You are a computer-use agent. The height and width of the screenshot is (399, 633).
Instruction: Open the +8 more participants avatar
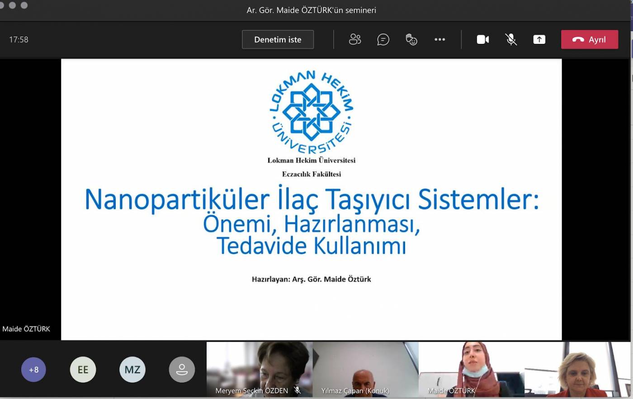(33, 370)
